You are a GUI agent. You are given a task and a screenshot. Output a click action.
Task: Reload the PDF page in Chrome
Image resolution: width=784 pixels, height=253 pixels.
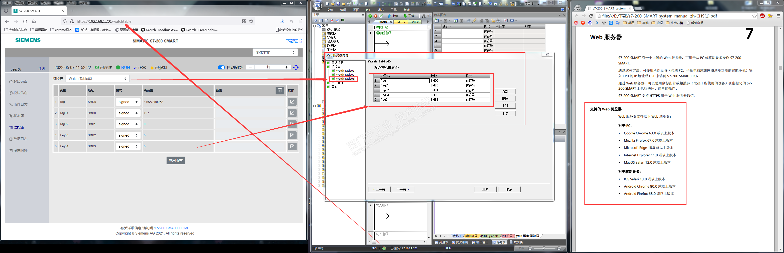pos(591,16)
